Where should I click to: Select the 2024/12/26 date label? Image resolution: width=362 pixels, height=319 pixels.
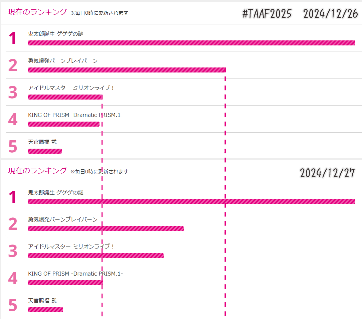coord(330,14)
